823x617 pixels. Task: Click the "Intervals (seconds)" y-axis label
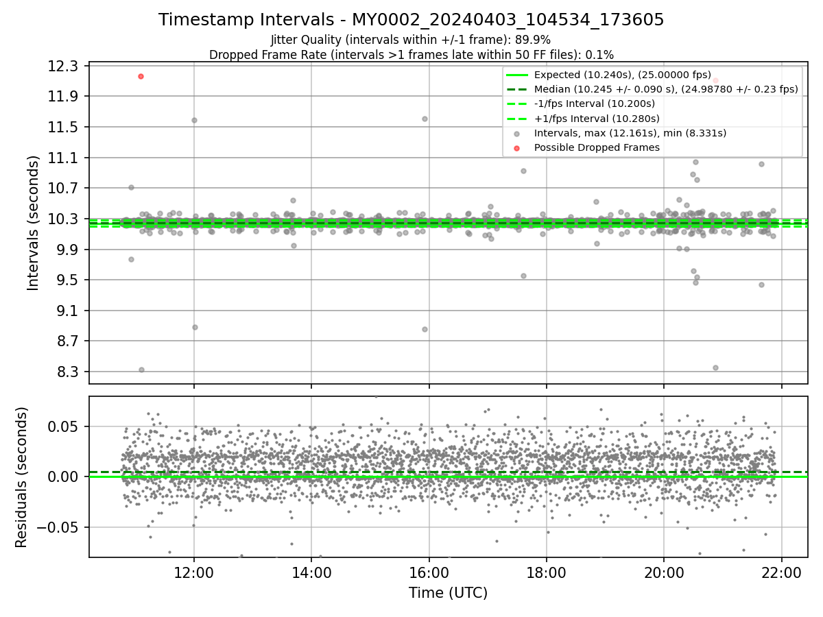[x=33, y=223]
